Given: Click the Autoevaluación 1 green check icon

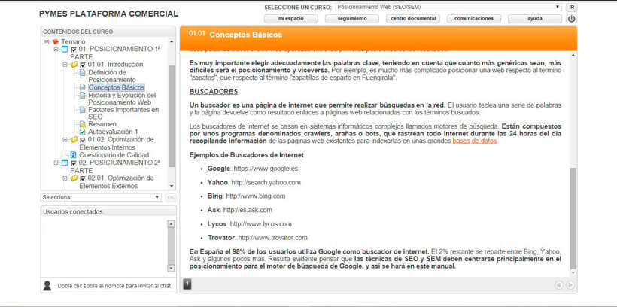Looking at the screenshot, I should coord(82,132).
